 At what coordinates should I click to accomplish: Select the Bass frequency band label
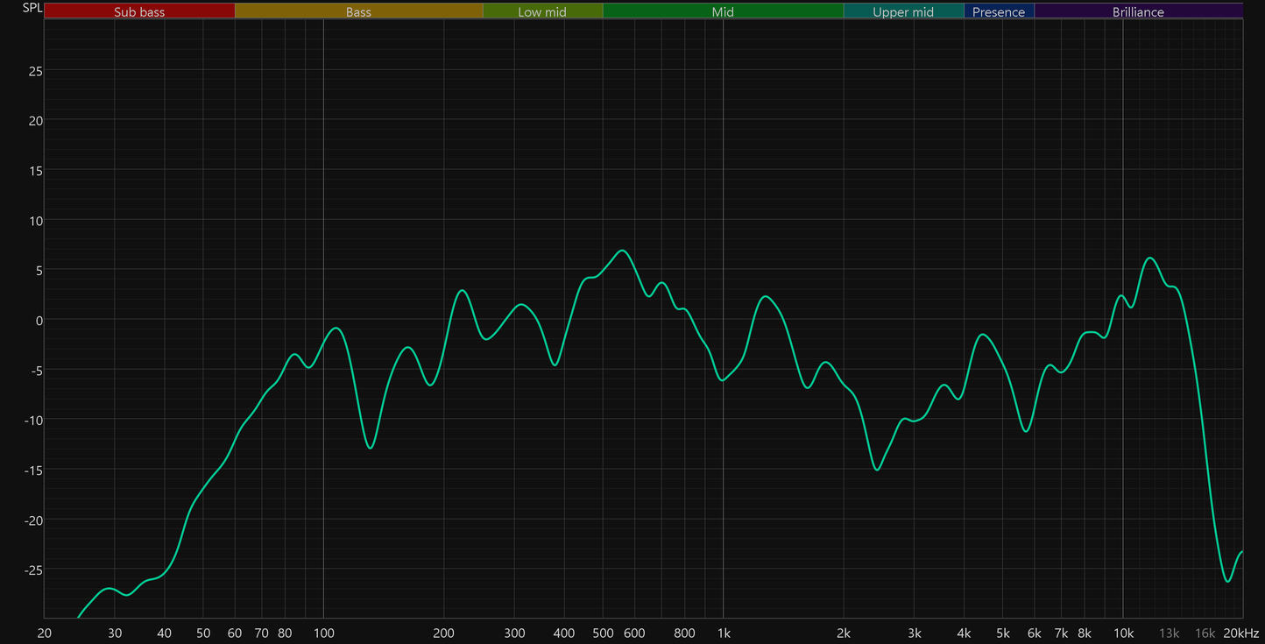tap(358, 11)
